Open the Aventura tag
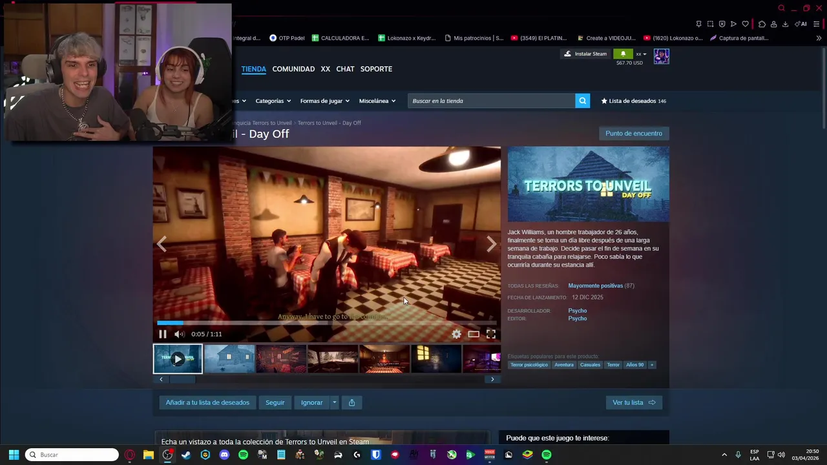Viewport: 827px width, 465px height. [564, 365]
